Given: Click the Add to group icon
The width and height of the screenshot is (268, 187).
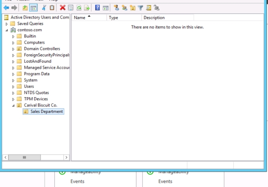Looking at the screenshot, I should pyautogui.click(x=157, y=8).
